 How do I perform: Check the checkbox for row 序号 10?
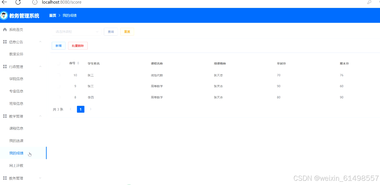[59, 75]
